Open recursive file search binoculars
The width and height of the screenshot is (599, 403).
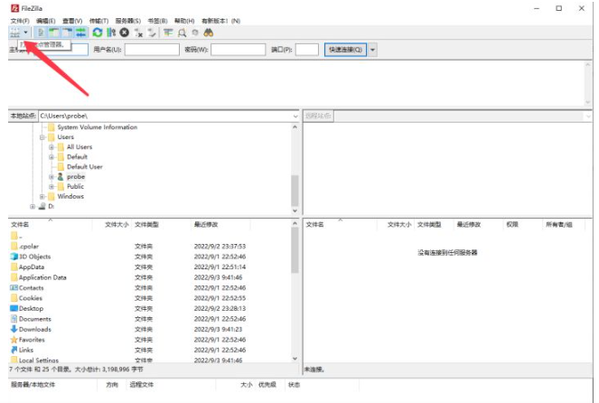pos(208,33)
